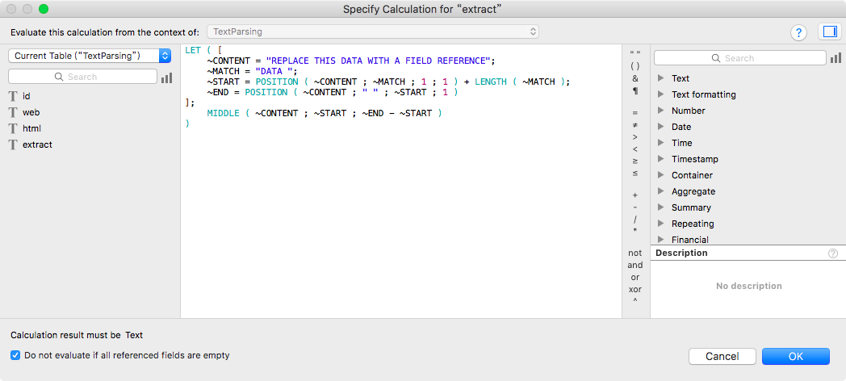Image resolution: width=846 pixels, height=381 pixels.
Task: Expand the Container function category
Action: point(660,175)
